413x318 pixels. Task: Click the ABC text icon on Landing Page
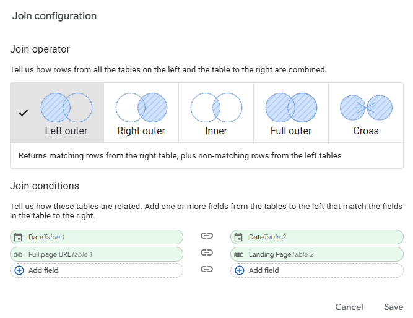coord(238,254)
